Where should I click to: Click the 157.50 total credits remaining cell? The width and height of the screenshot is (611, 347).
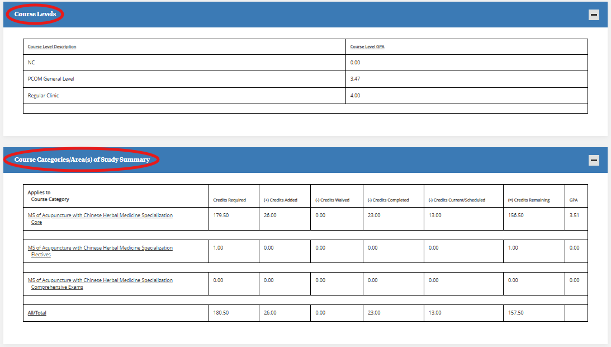(515, 313)
